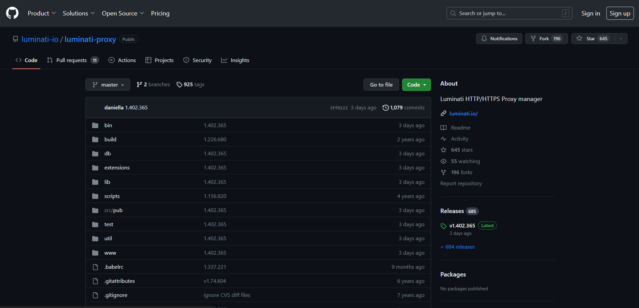Open the luminati-proxy repository link
This screenshot has height=308, width=639.
click(90, 39)
